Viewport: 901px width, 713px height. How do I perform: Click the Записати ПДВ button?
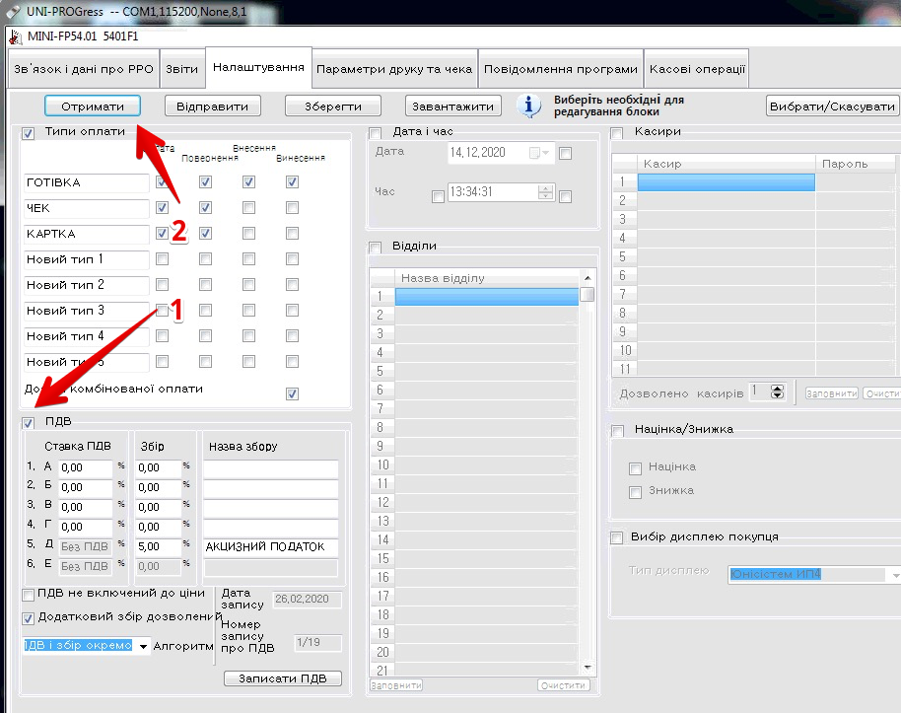point(282,678)
